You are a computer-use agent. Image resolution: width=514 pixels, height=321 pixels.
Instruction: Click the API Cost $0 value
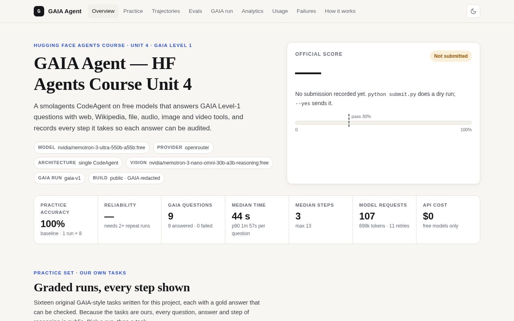pos(428,216)
